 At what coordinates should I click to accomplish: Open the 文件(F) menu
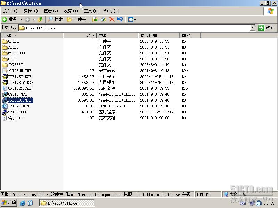(10, 11)
